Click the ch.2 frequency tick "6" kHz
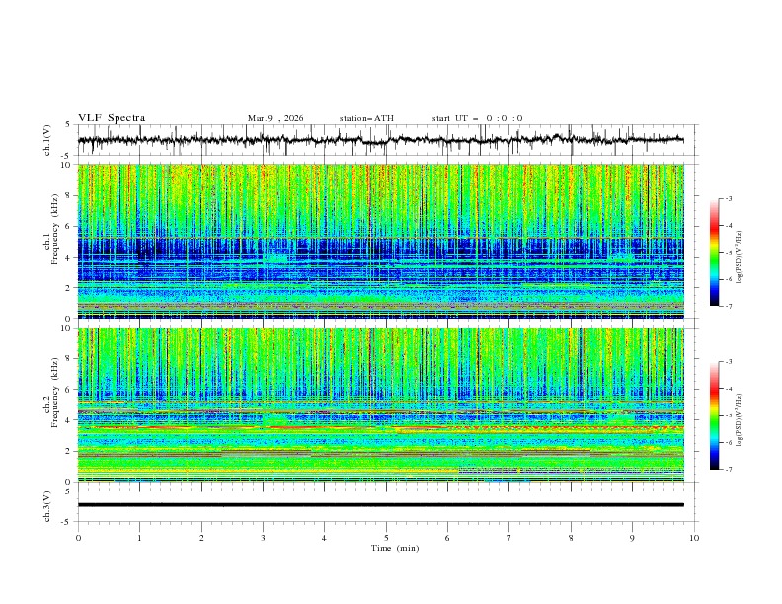This screenshot has width=782, height=604. click(70, 390)
